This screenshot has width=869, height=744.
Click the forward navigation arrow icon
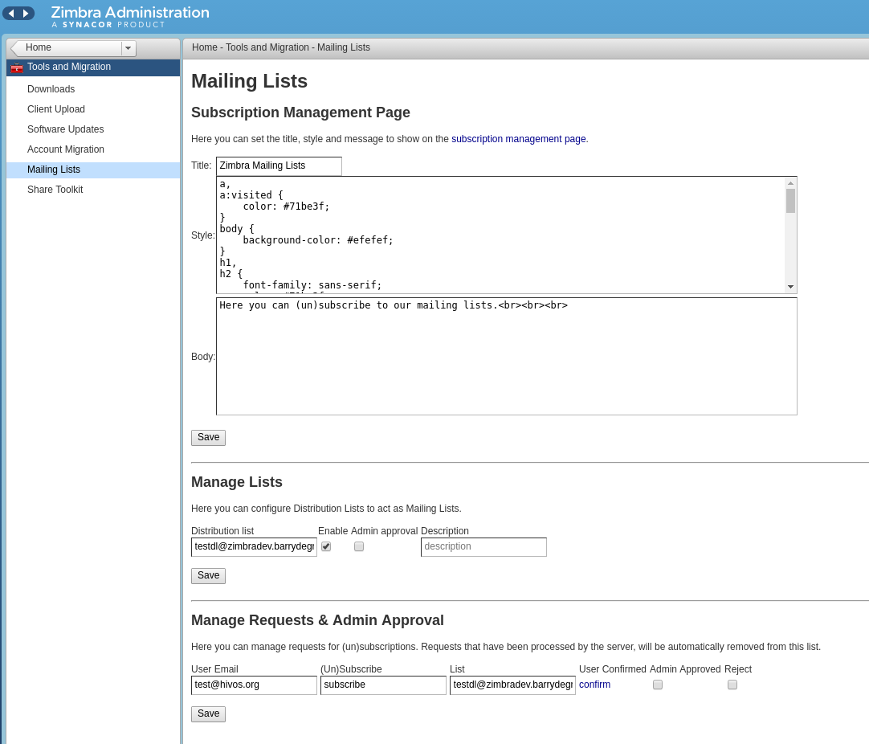tap(26, 13)
